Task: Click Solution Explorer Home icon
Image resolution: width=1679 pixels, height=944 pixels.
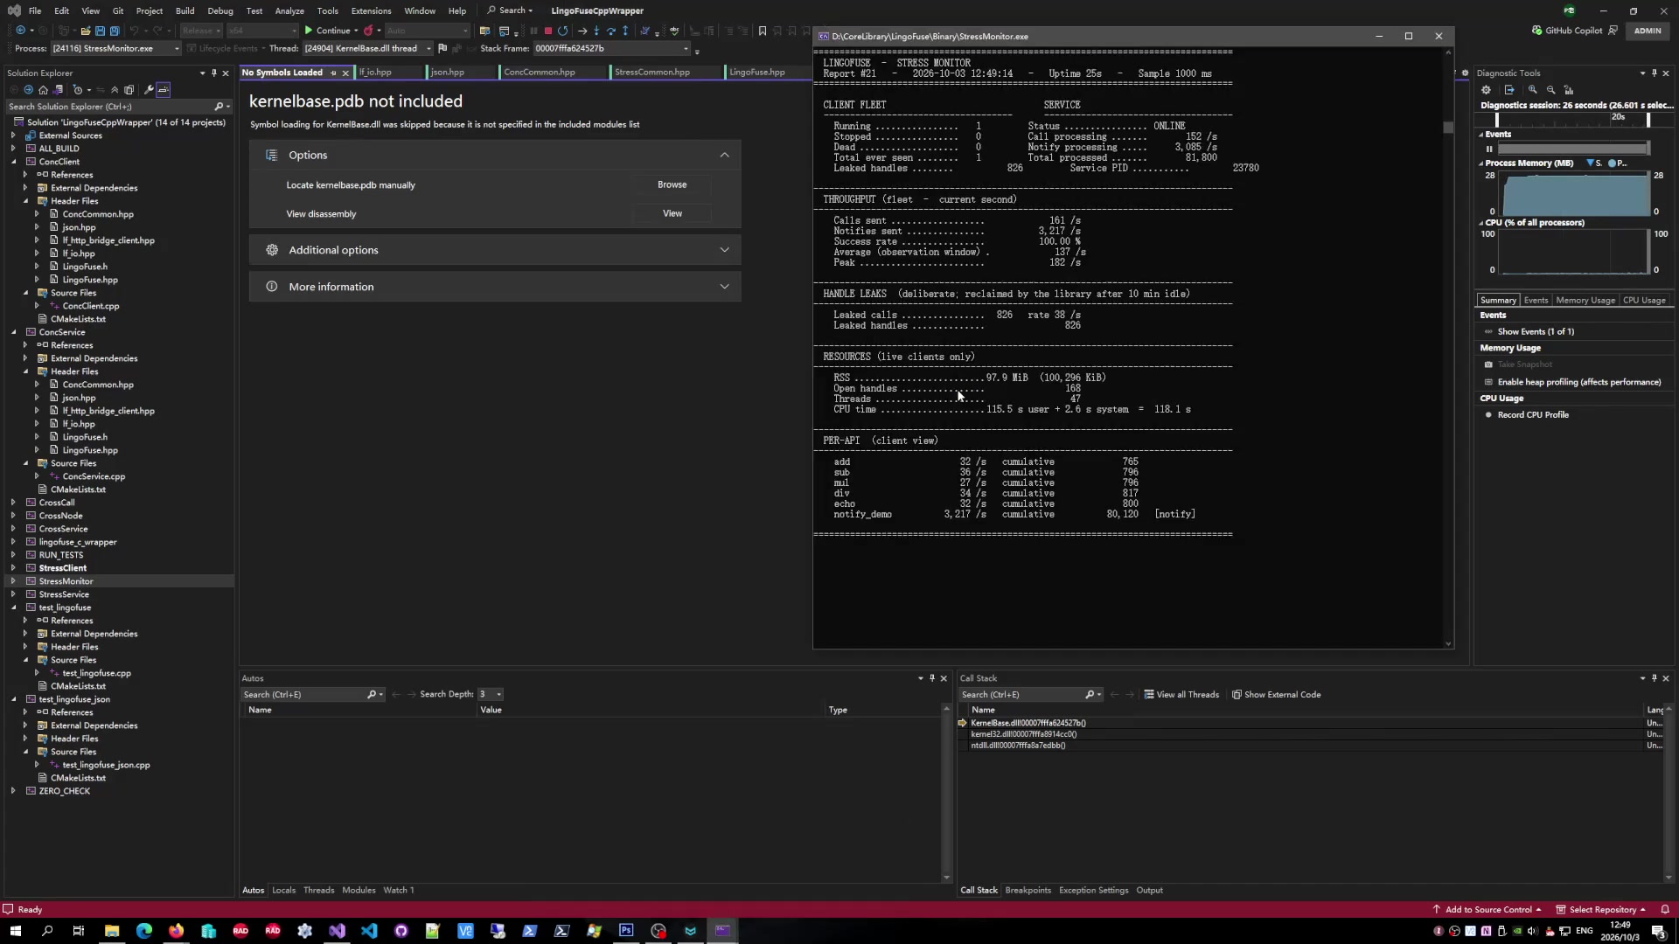Action: coord(43,89)
